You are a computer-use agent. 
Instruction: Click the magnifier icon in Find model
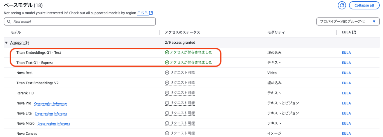9,22
